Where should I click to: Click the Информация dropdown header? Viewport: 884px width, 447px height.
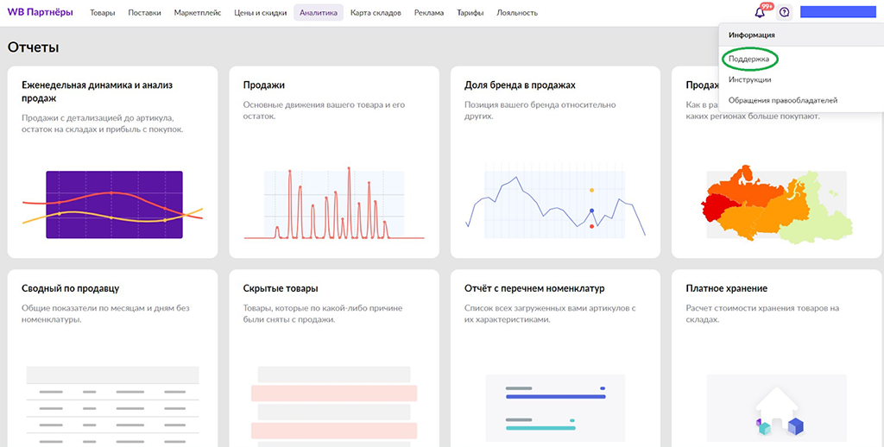pos(752,35)
